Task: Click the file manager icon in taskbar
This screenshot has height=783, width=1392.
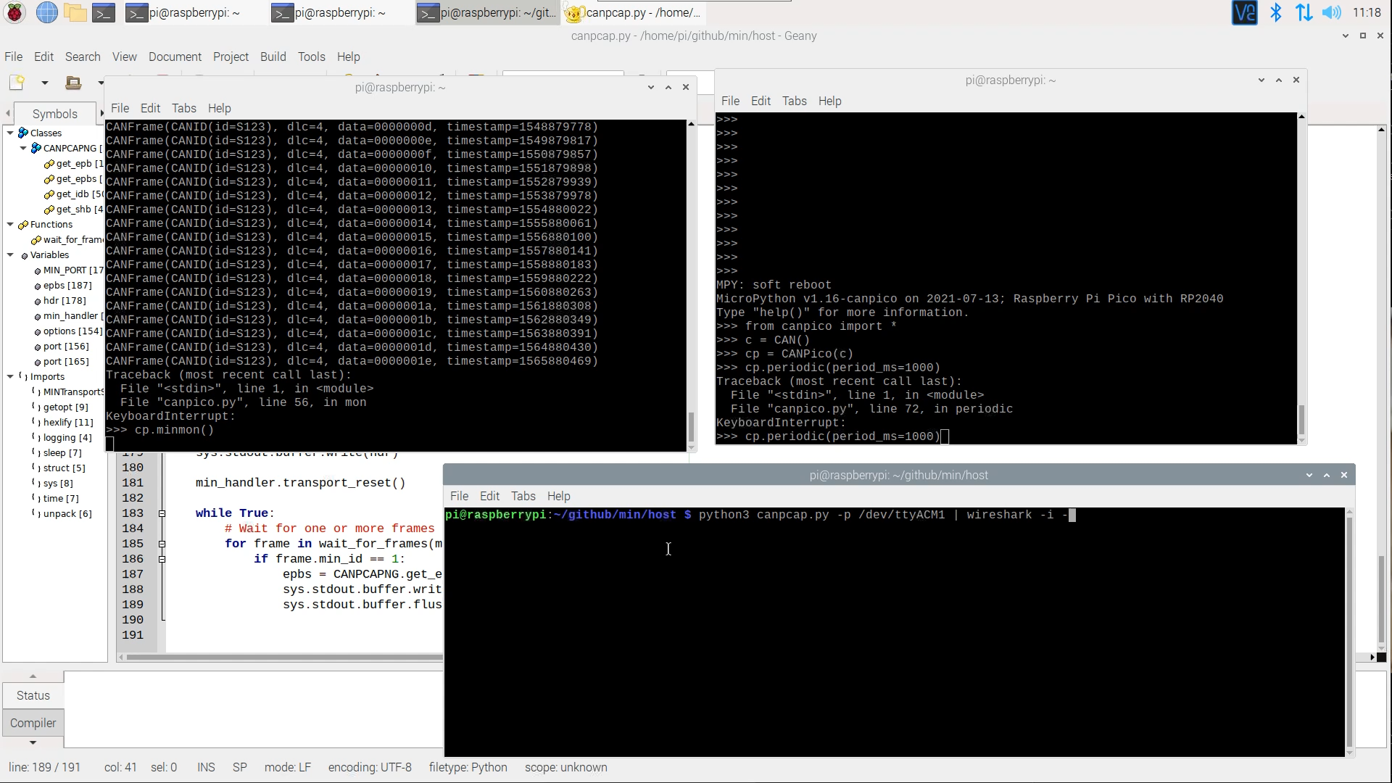Action: coord(75,12)
